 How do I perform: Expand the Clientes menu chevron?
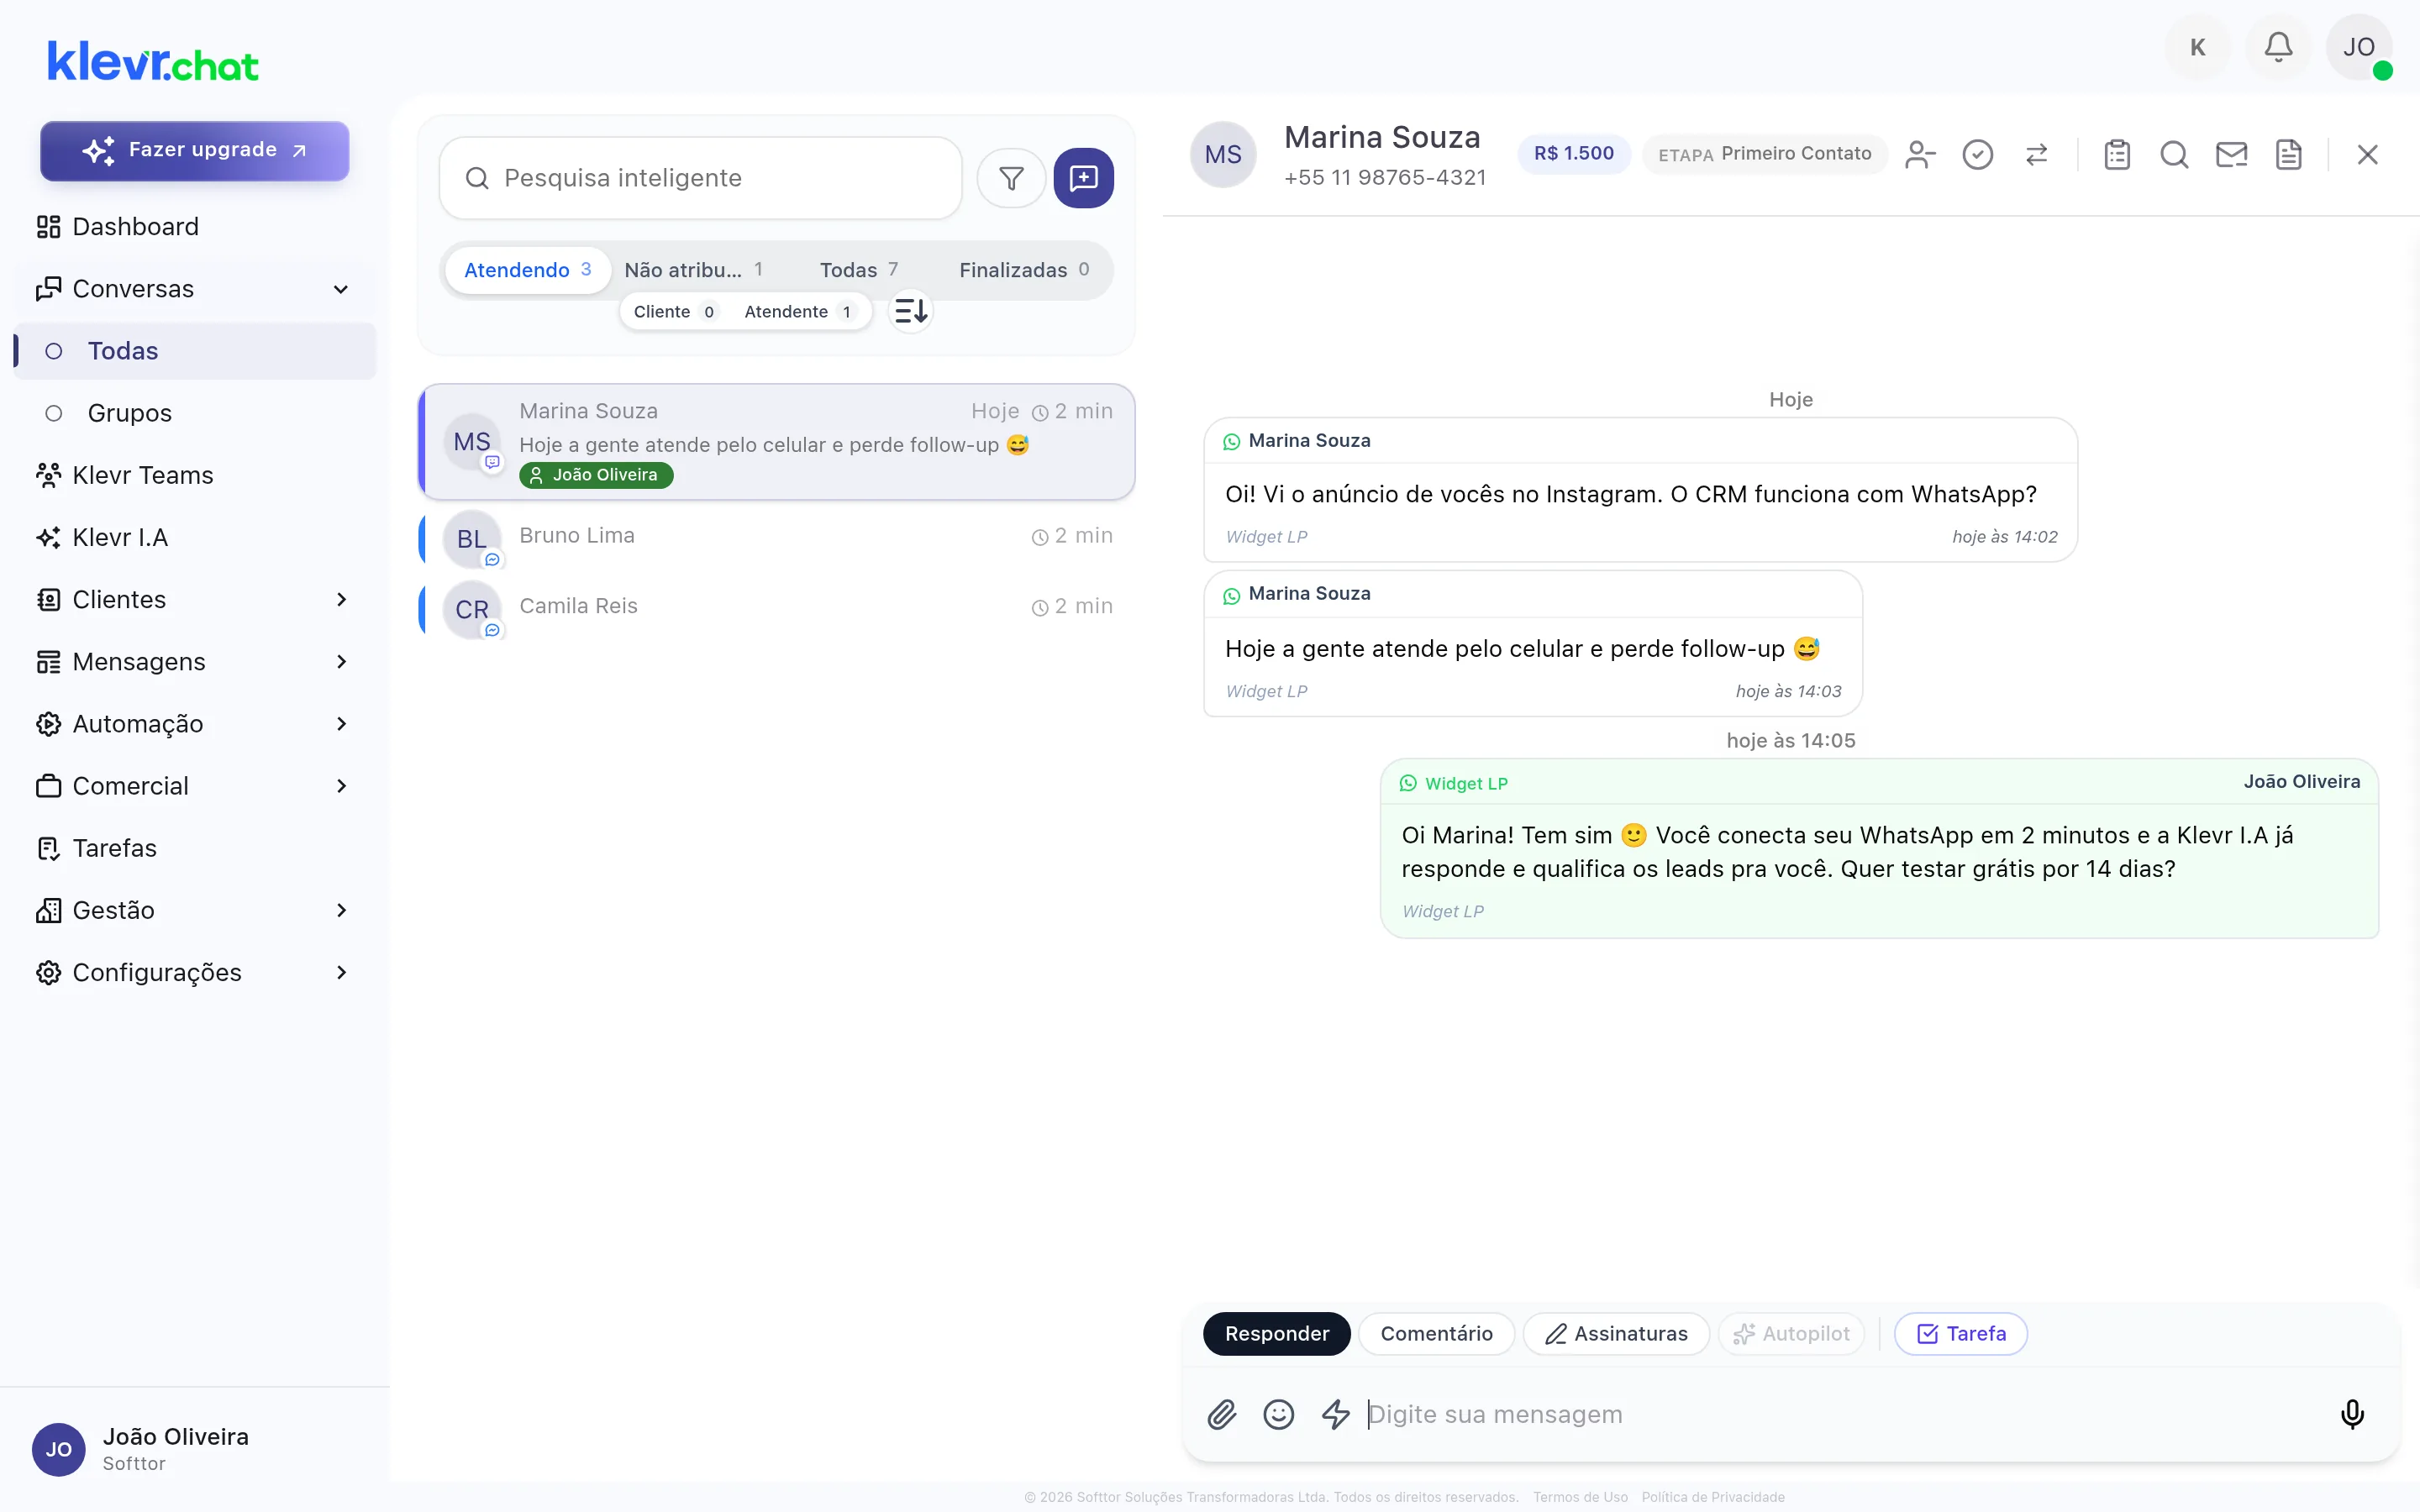point(341,599)
